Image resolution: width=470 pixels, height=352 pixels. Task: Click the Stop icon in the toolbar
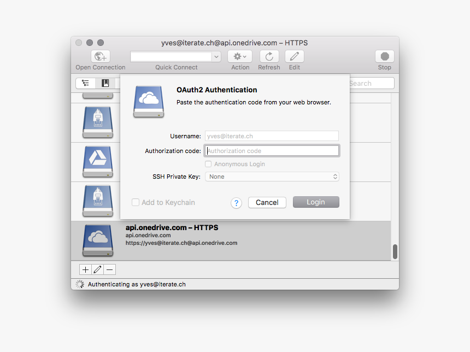point(384,55)
